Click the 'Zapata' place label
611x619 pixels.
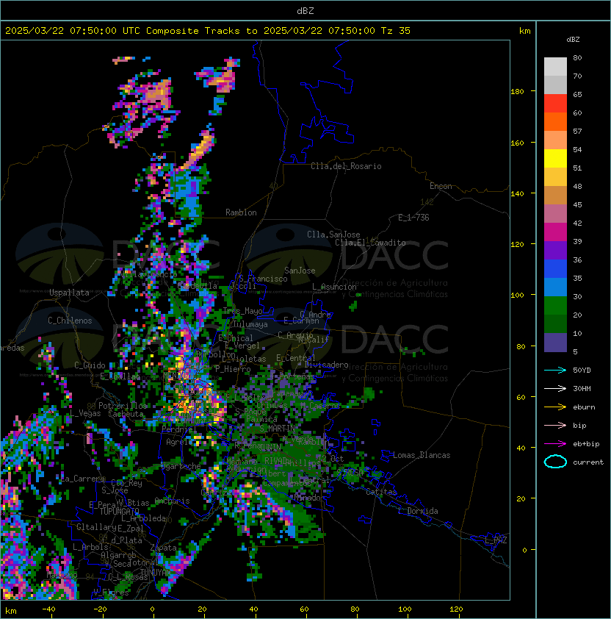click(163, 548)
